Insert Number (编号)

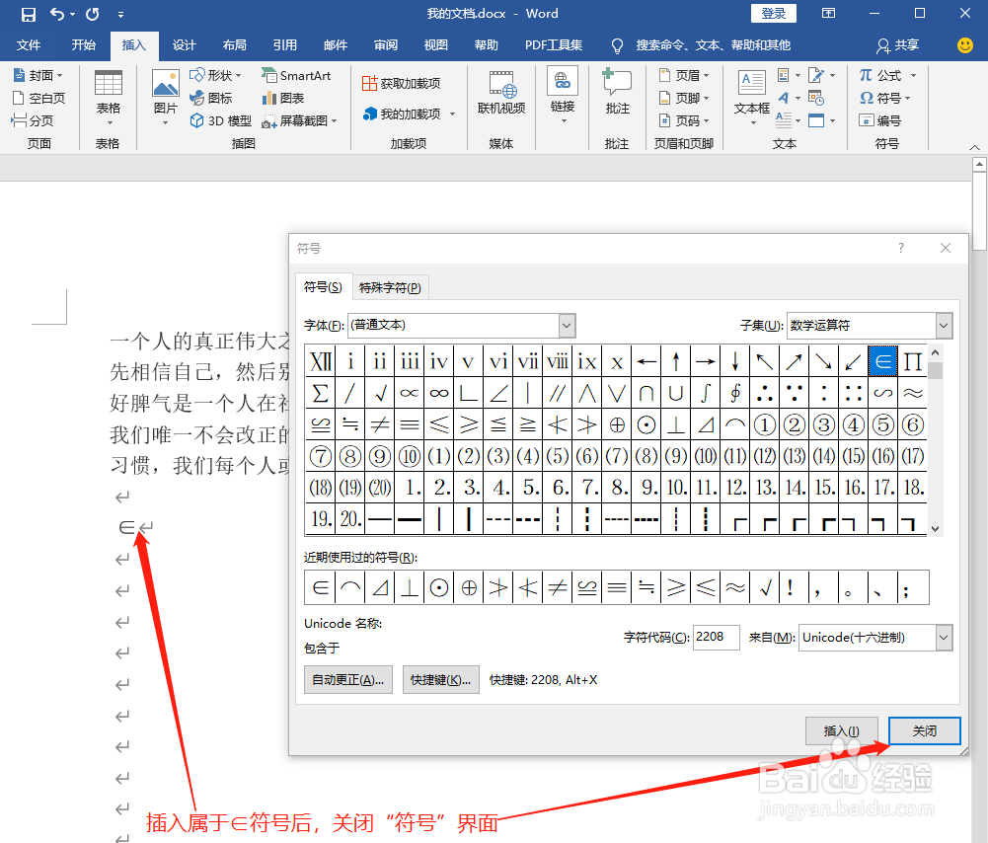880,120
